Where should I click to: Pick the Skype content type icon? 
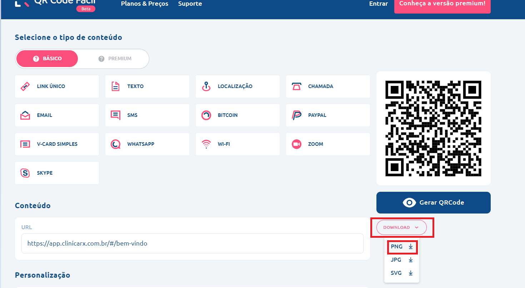point(25,173)
